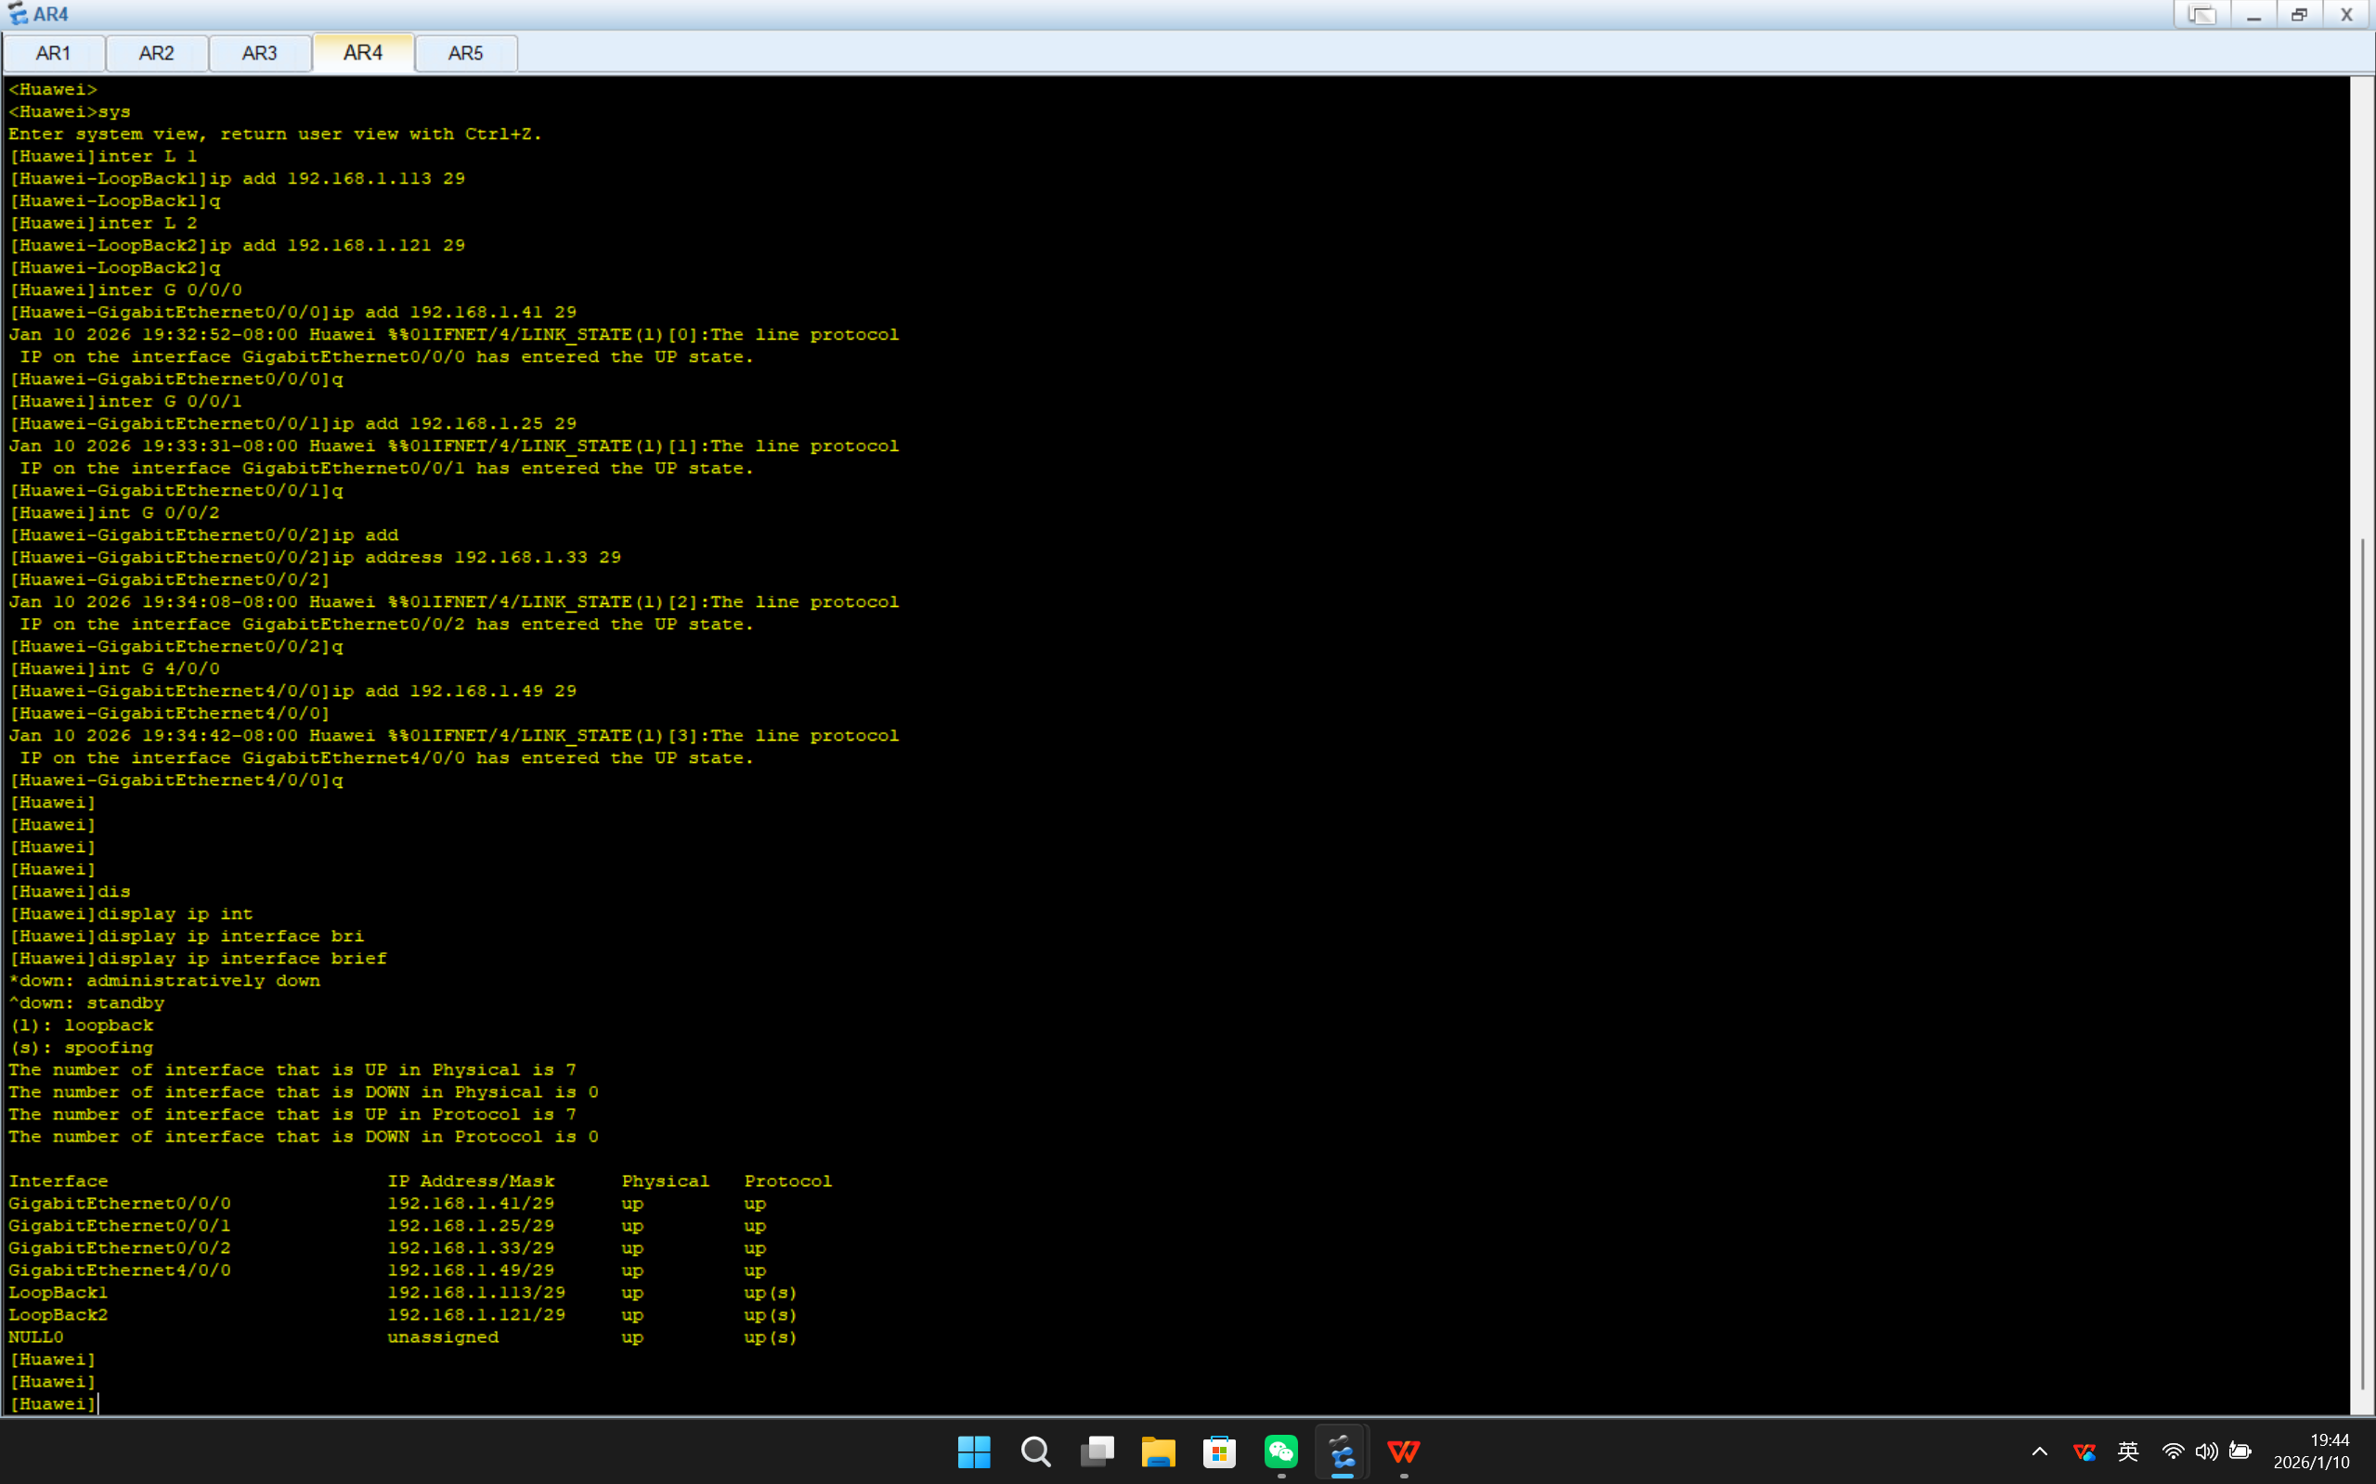Viewport: 2376px width, 1484px height.
Task: Click the active AR4 tab
Action: coord(362,53)
